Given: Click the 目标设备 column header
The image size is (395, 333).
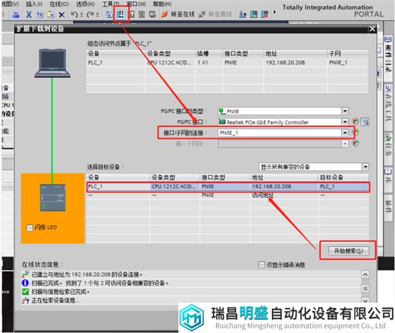Looking at the screenshot, I should 332,178.
